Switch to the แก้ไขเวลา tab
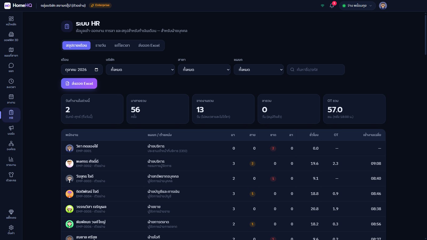This screenshot has width=427, height=240. 122,45
